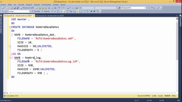Screen dimensions: 182x102
Task: Cut selection with the scissors icon
Action: tap(49, 8)
